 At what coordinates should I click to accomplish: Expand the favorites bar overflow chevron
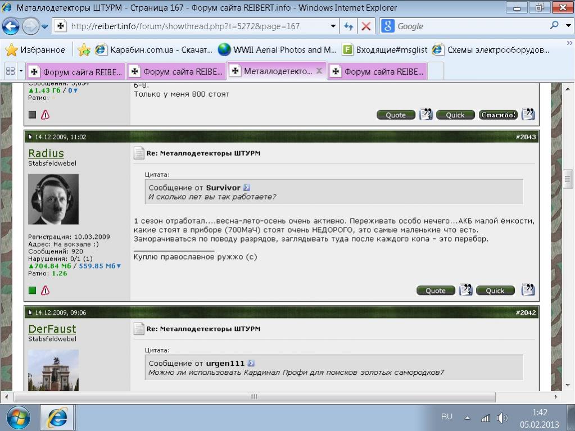[569, 43]
